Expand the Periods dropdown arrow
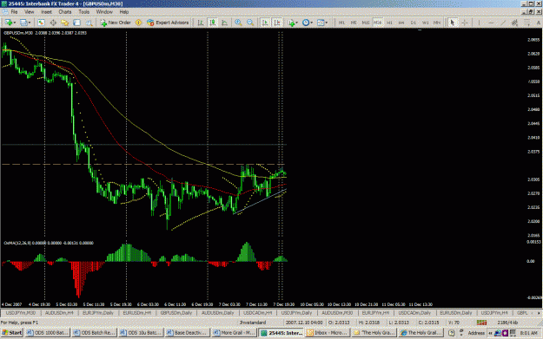This screenshot has height=339, width=543. [x=312, y=23]
